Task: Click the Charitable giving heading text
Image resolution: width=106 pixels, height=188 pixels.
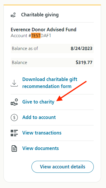Action: (x=40, y=15)
